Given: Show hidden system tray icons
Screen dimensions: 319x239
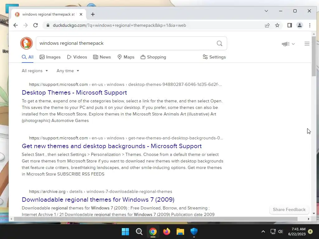Looking at the screenshot, I should tap(263, 232).
